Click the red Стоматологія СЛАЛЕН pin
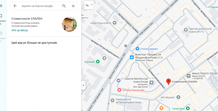The image size is (218, 111). pos(169,82)
